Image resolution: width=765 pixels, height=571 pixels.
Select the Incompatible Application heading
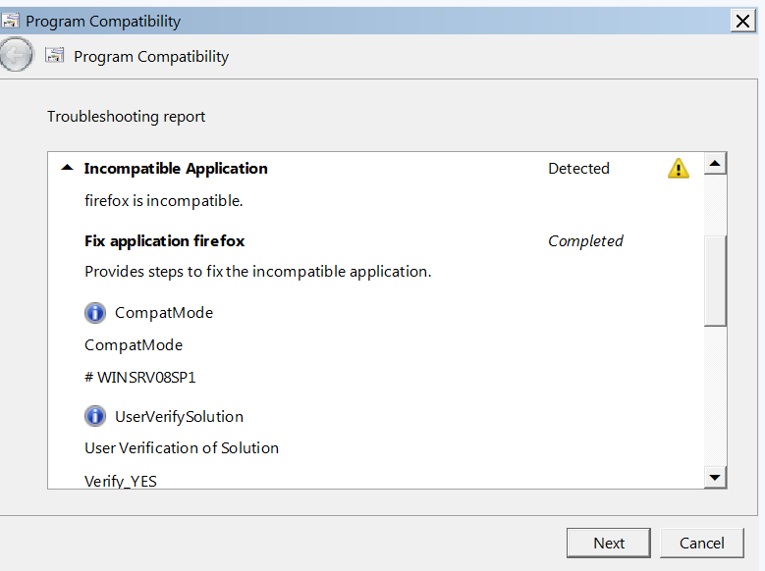176,169
